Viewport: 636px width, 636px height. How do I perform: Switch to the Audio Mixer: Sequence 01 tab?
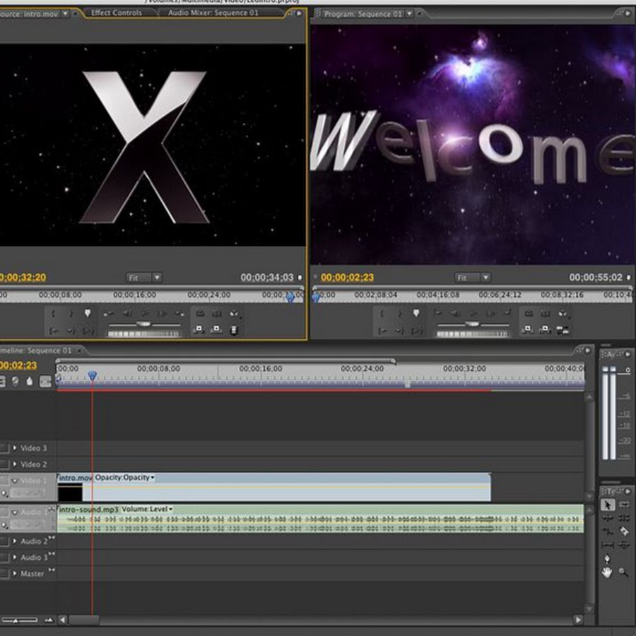(x=213, y=13)
